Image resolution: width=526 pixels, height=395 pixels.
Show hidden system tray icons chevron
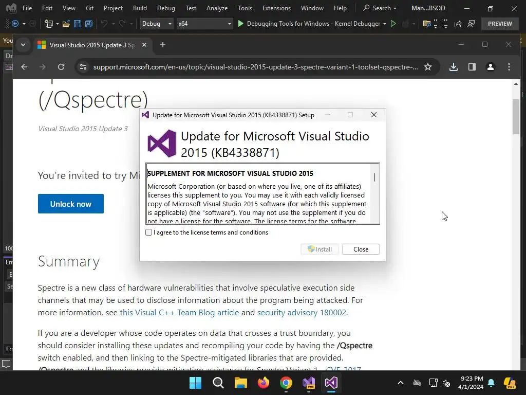pos(401,383)
